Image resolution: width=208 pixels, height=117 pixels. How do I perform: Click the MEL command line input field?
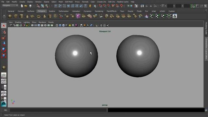[58, 110]
